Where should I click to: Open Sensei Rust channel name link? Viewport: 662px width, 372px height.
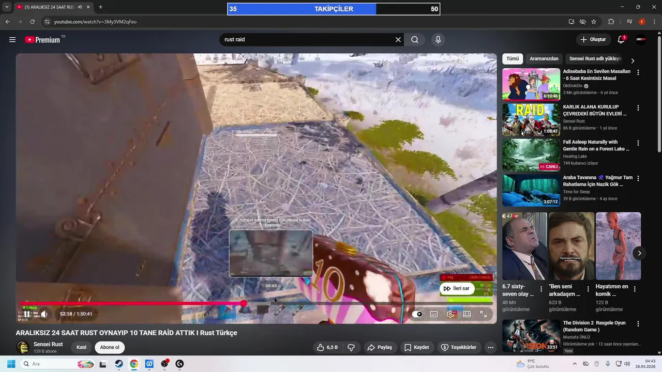(48, 344)
